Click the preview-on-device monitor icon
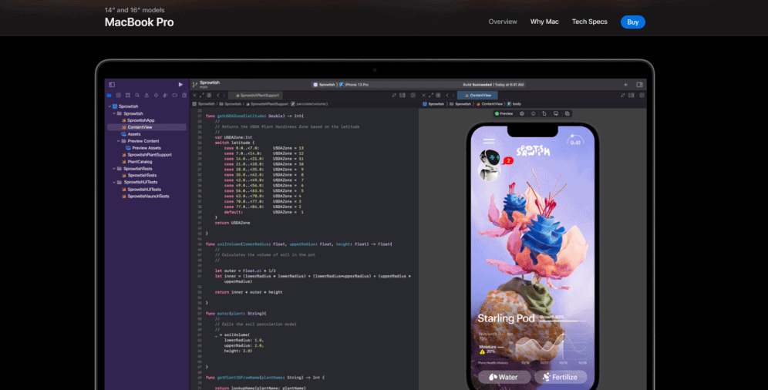This screenshot has width=768, height=390. [x=555, y=113]
